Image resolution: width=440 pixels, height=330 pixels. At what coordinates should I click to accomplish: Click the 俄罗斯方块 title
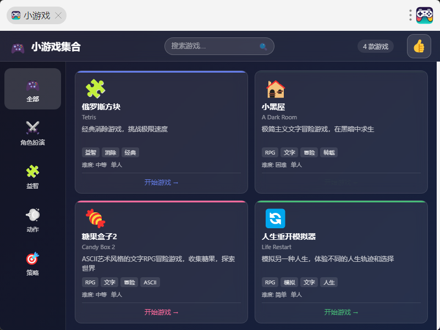click(x=101, y=107)
